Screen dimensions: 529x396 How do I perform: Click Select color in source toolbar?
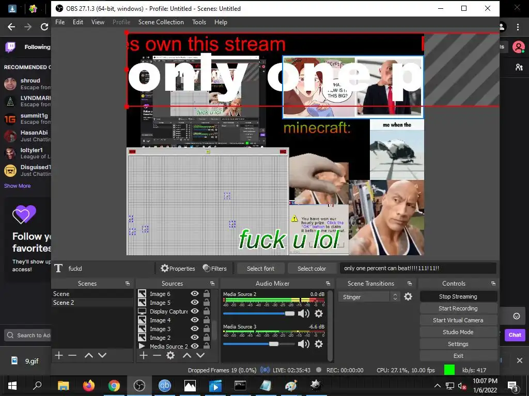312,269
